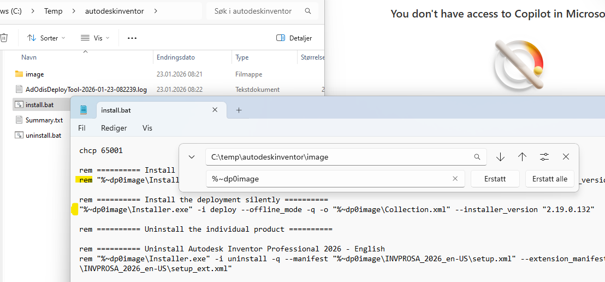The width and height of the screenshot is (605, 282).
Task: Open the more options ellipsis in Explorer
Action: (132, 38)
